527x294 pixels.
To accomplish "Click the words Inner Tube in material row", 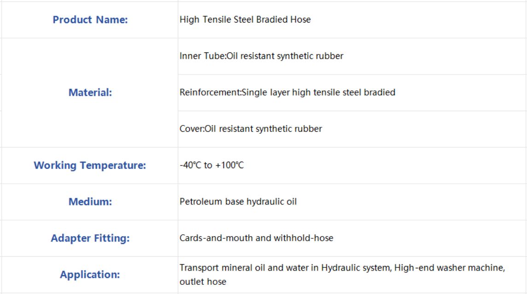I will pos(201,56).
